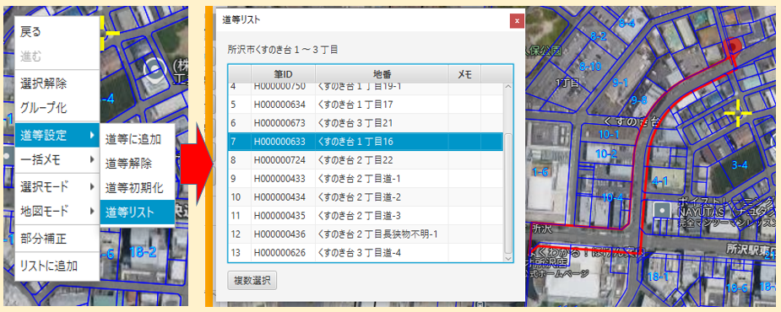Click the 地番 column header
781x312 pixels.
382,73
